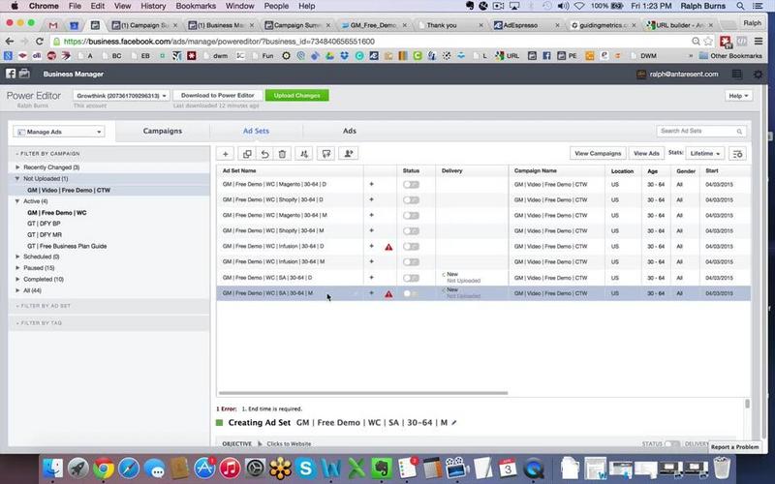The height and width of the screenshot is (484, 775).
Task: Click the Facebook logo in Business Manager bar
Action: [11, 74]
